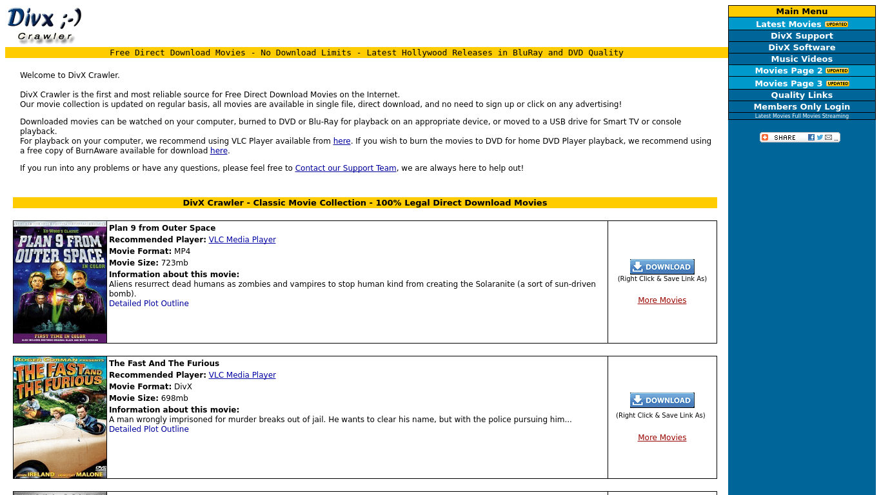Click the 'Movie Format: MP4' text
This screenshot has height=495, width=881.
pyautogui.click(x=150, y=251)
